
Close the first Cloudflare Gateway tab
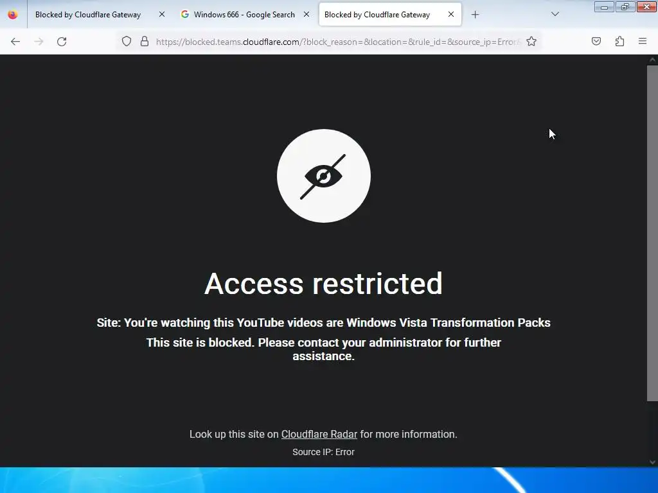pos(162,15)
